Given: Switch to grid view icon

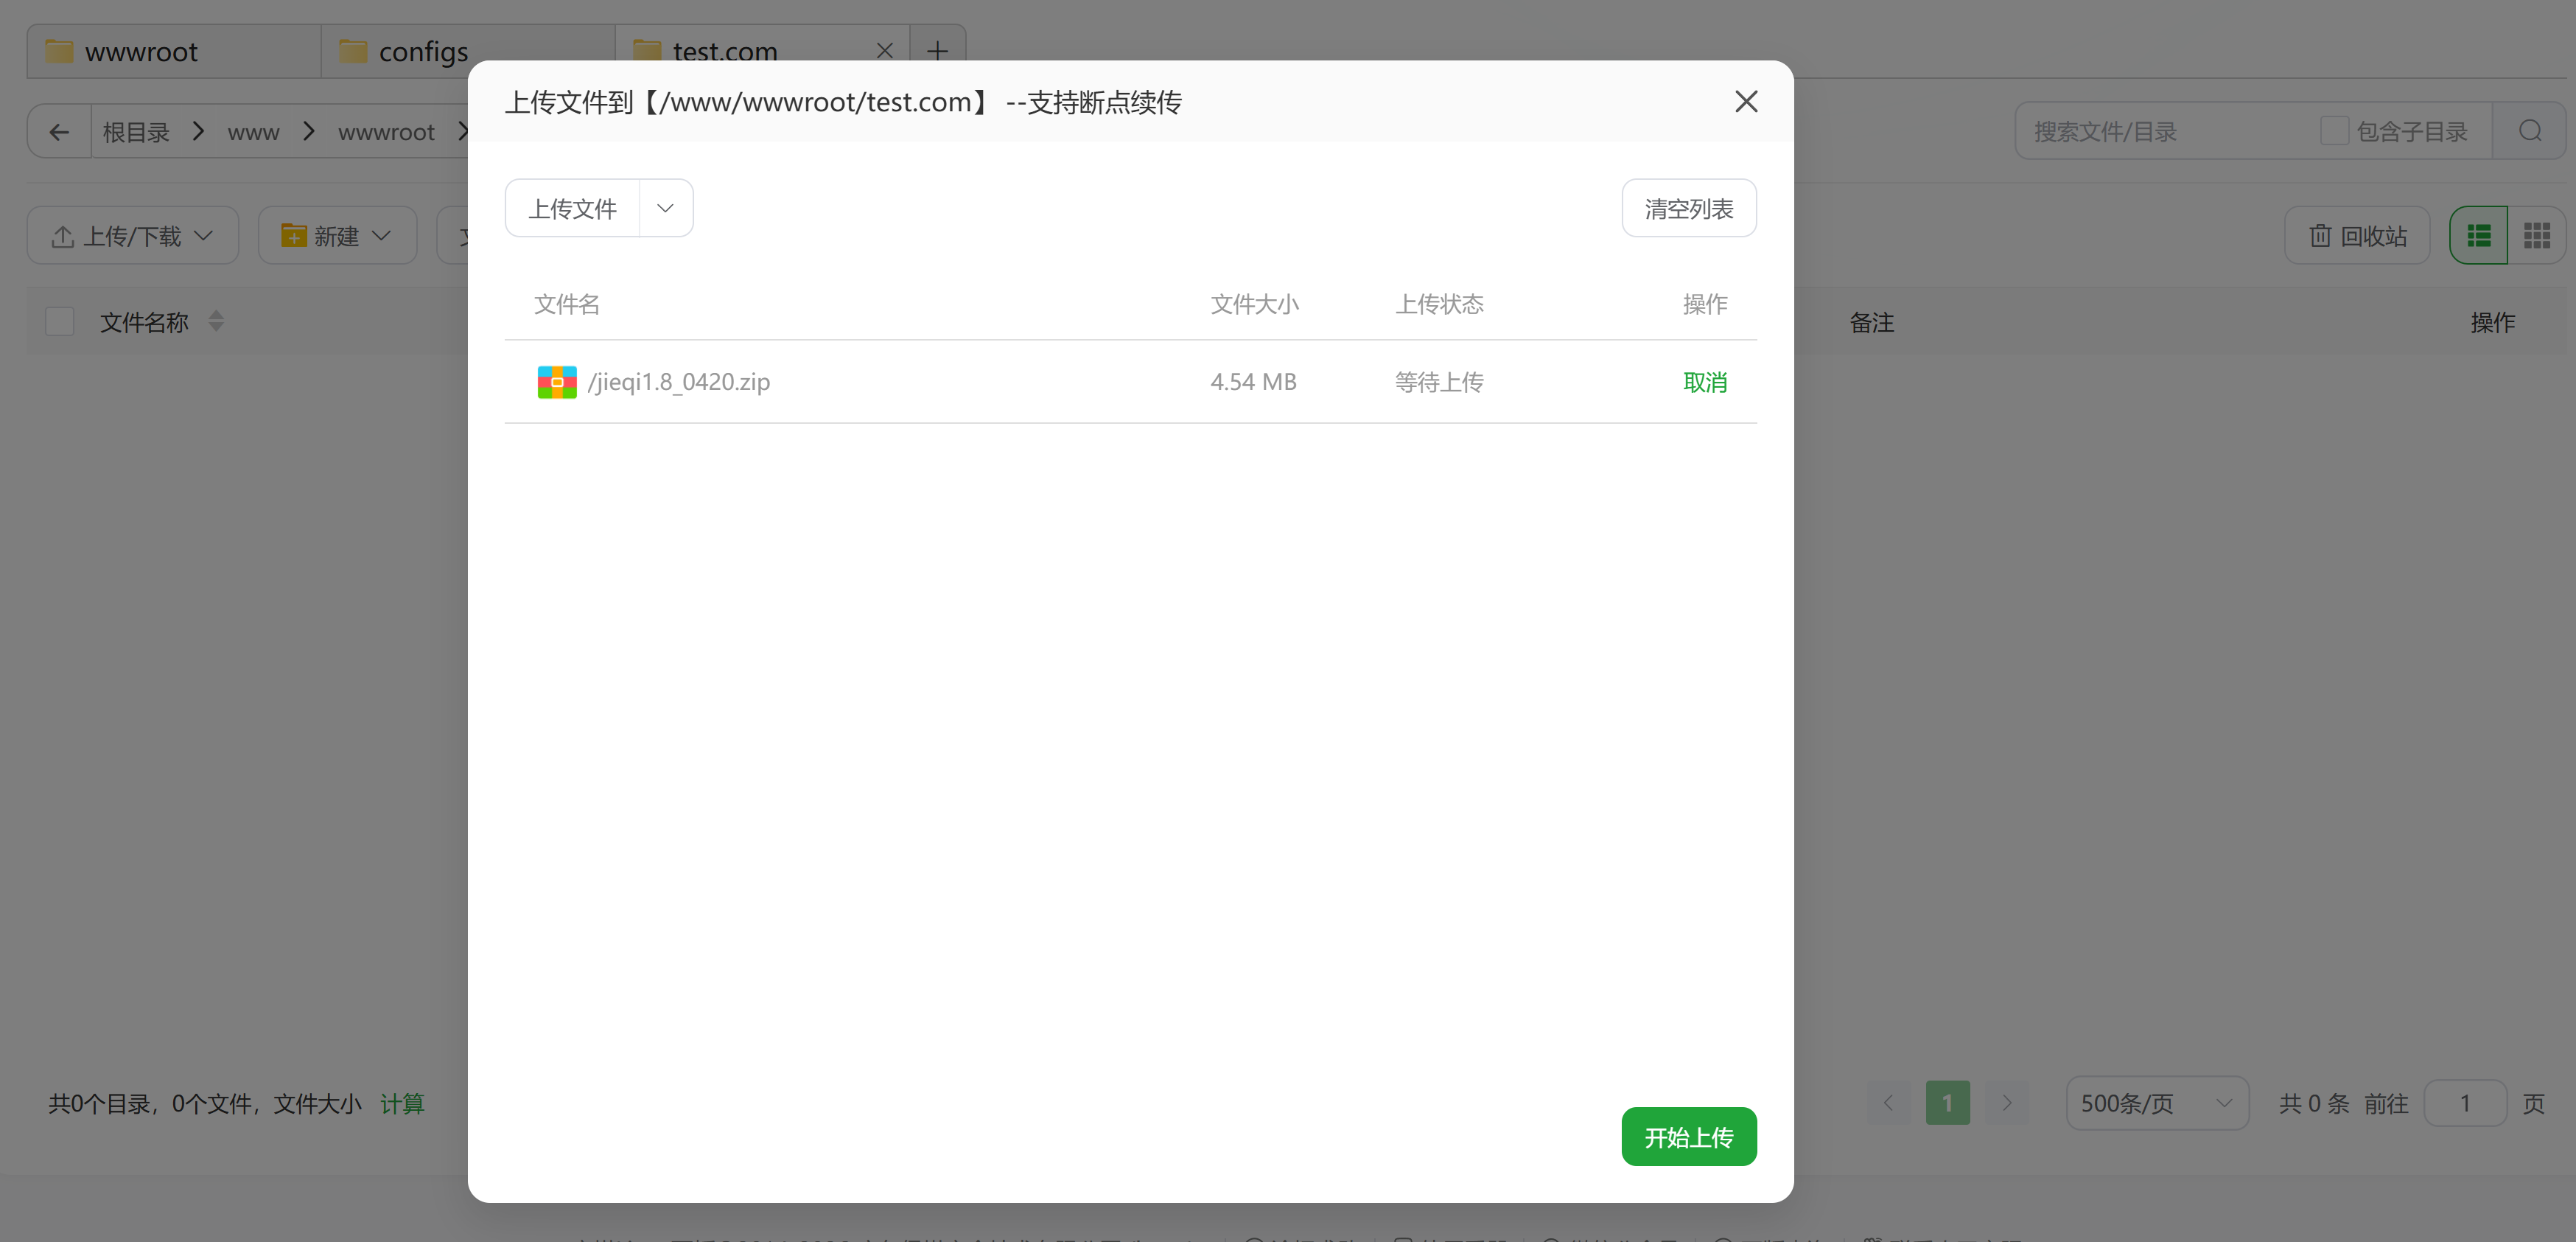Looking at the screenshot, I should click(x=2536, y=236).
